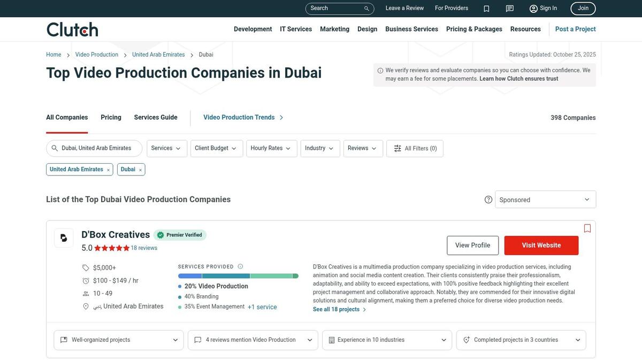Open the Hourly Rates filter dropdown
Viewport: 642px width, 361px height.
tap(271, 149)
